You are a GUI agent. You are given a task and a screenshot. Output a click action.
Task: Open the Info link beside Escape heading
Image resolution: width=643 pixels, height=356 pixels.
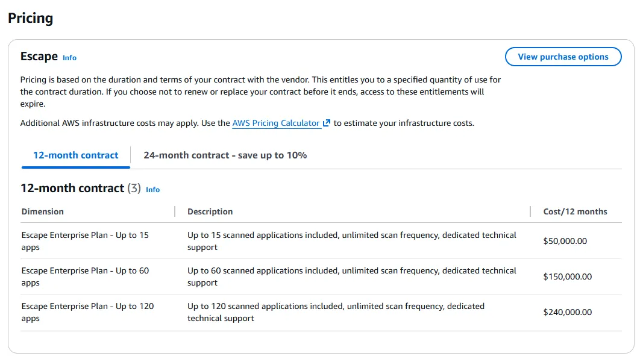click(69, 58)
